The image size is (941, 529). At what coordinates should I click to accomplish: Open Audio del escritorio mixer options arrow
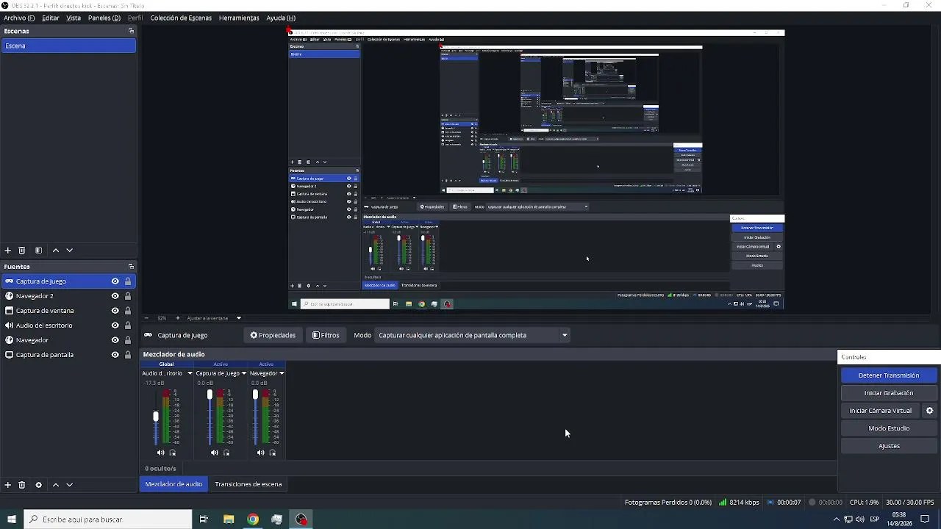pyautogui.click(x=190, y=373)
